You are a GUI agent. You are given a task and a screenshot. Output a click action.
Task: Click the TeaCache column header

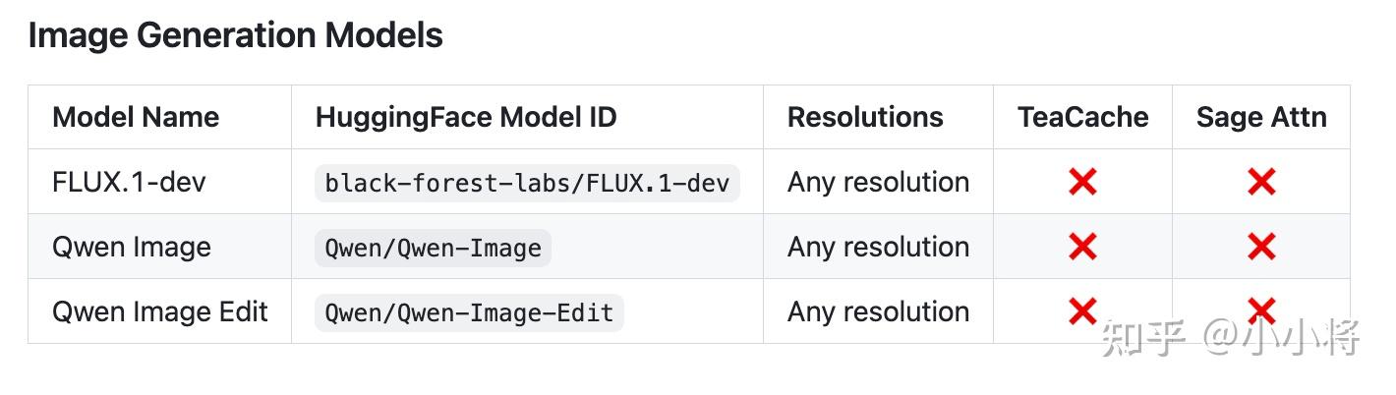tap(1083, 117)
